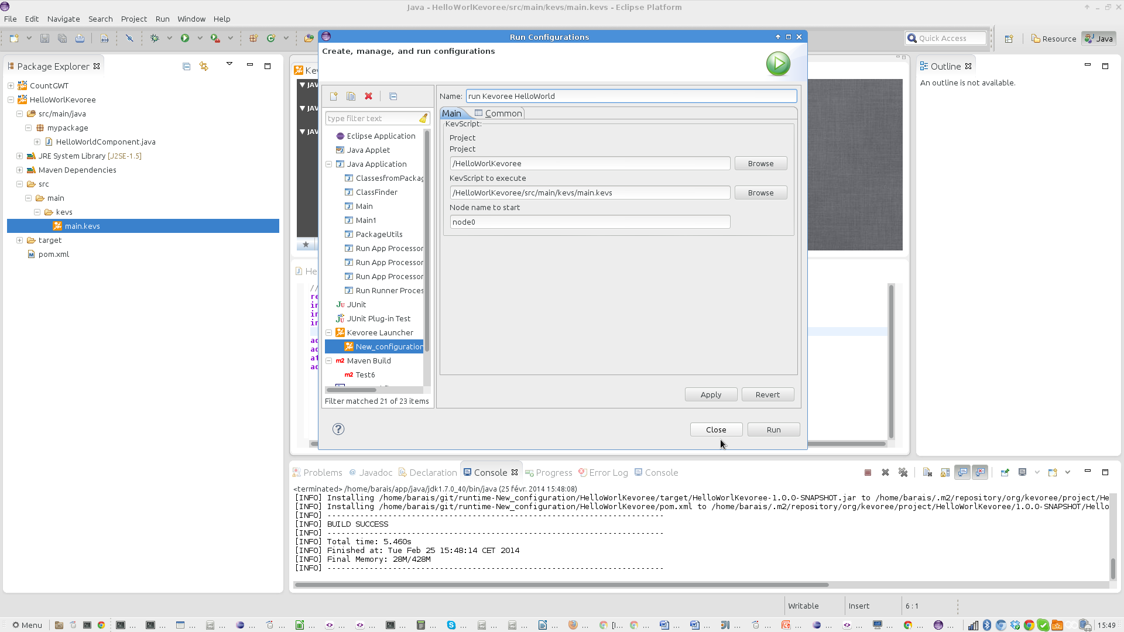Viewport: 1124px width, 632px height.
Task: Click the Run button at dialog bottom
Action: (x=773, y=430)
